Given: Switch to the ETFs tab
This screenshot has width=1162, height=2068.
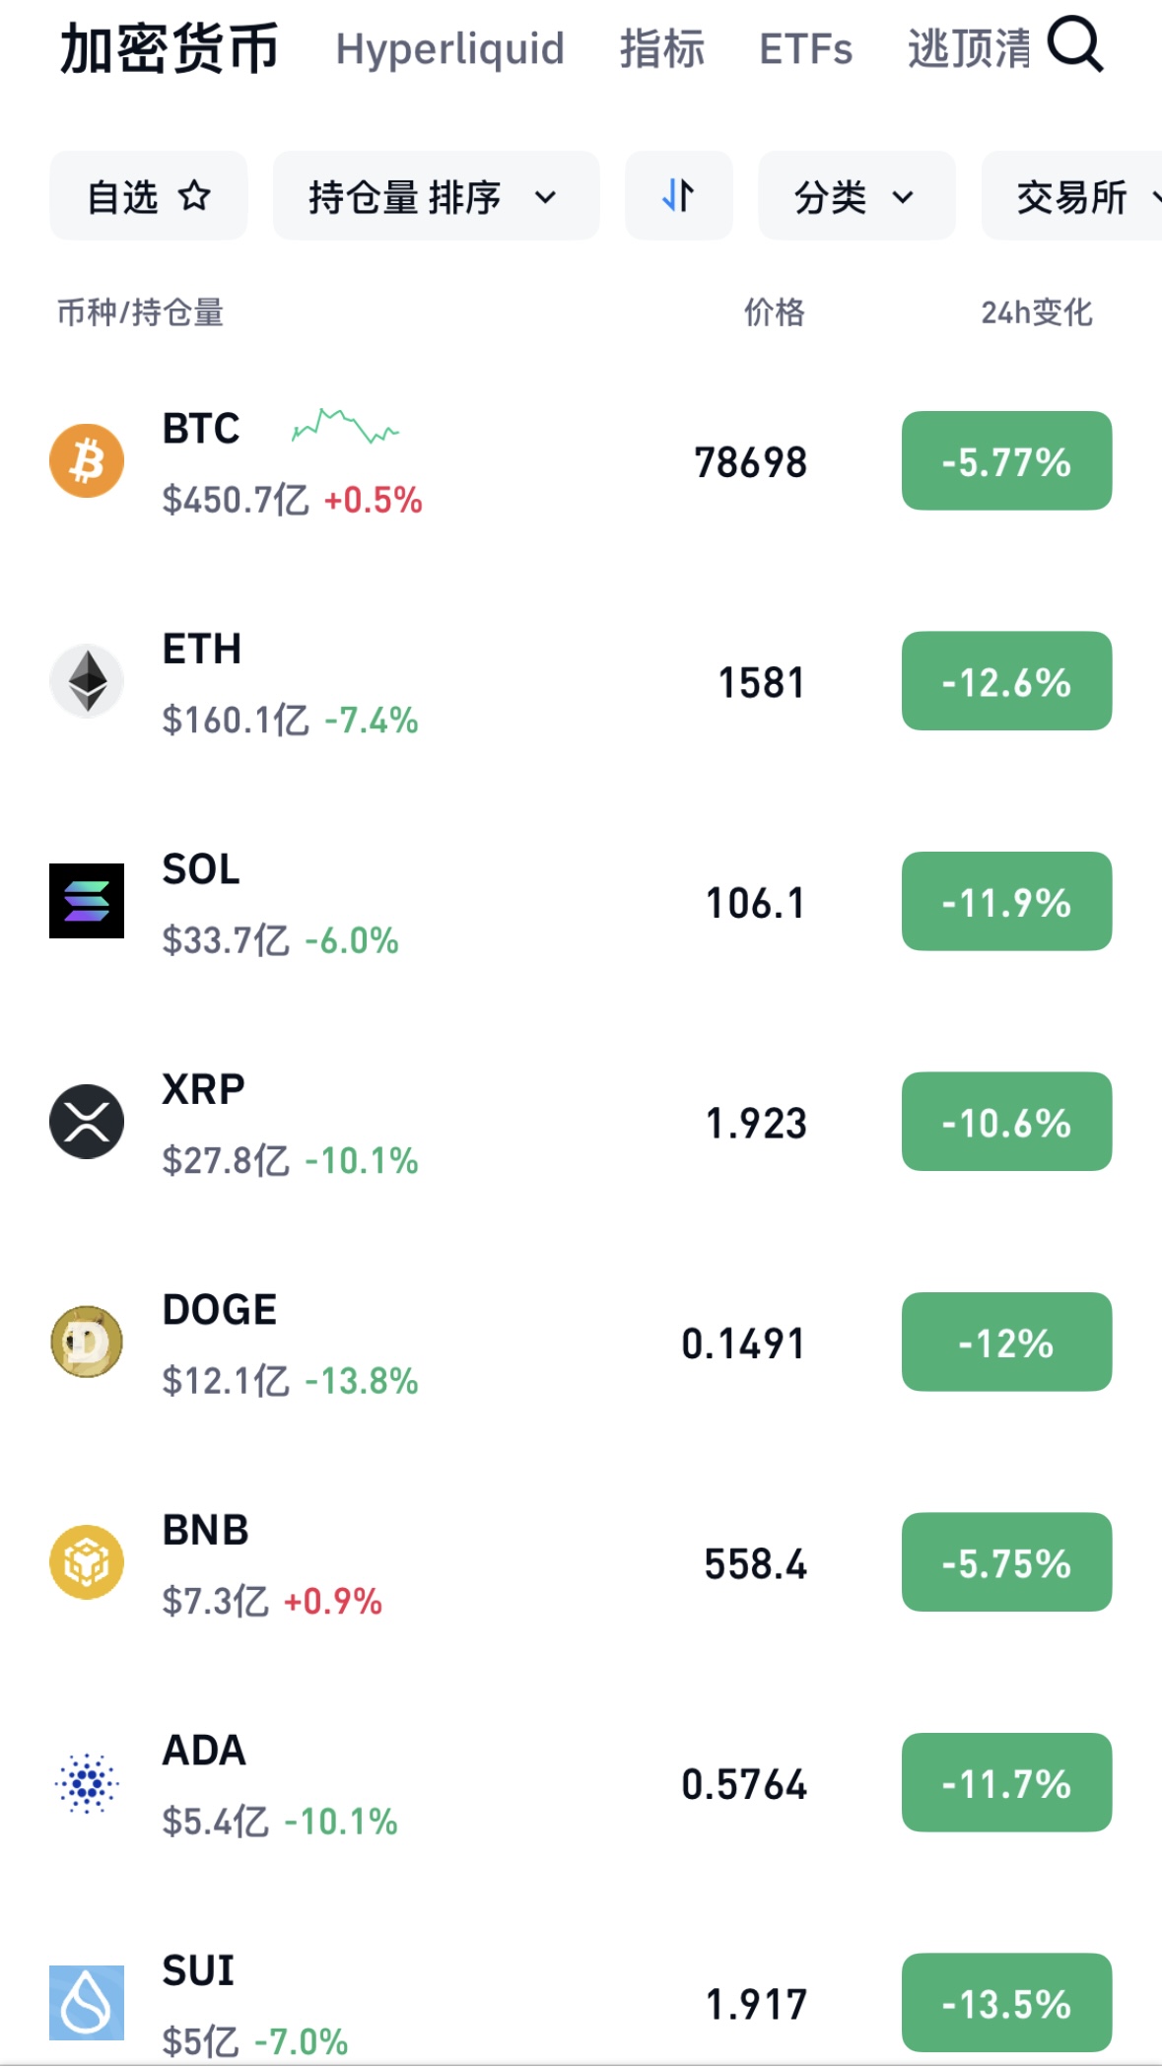Looking at the screenshot, I should [x=805, y=48].
